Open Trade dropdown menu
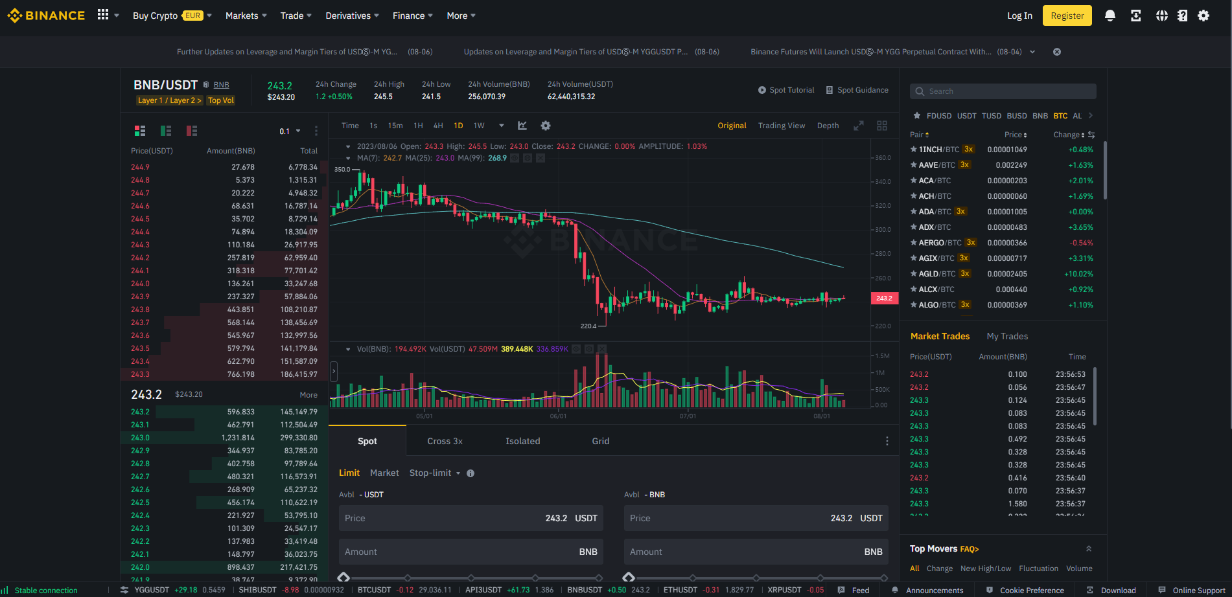This screenshot has width=1232, height=597. pos(296,16)
